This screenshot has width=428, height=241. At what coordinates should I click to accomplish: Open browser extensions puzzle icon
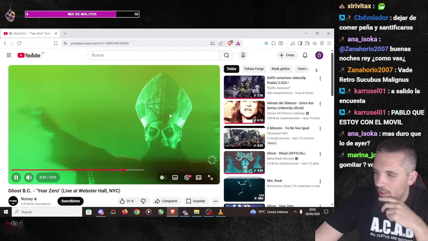pos(274,43)
